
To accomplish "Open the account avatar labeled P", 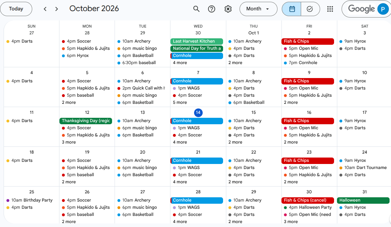I will (383, 9).
